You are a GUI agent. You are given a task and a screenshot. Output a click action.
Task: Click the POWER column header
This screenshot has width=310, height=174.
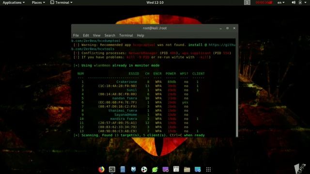tap(170, 73)
